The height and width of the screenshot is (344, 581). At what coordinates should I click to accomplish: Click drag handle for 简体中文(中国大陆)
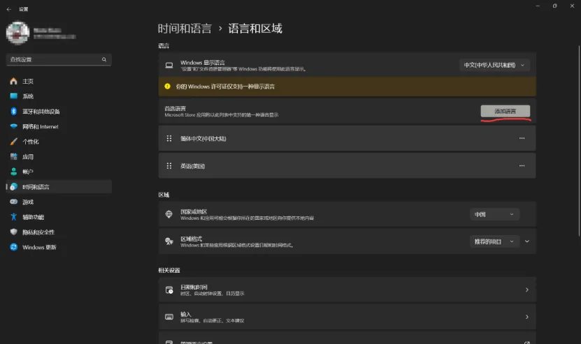pos(169,138)
